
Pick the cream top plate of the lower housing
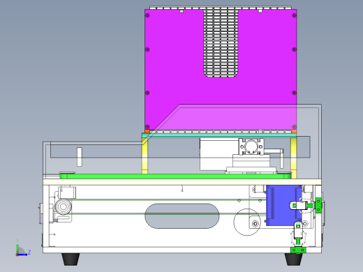(x=182, y=182)
